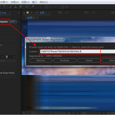
Task: Click the Purchase button
Action: click(65, 60)
